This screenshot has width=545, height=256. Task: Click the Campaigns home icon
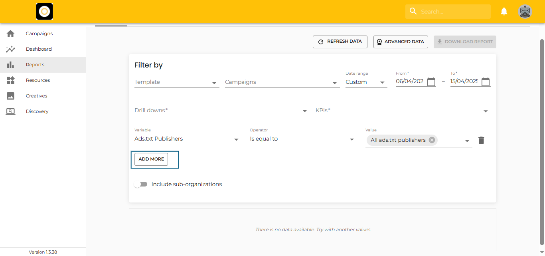11,34
